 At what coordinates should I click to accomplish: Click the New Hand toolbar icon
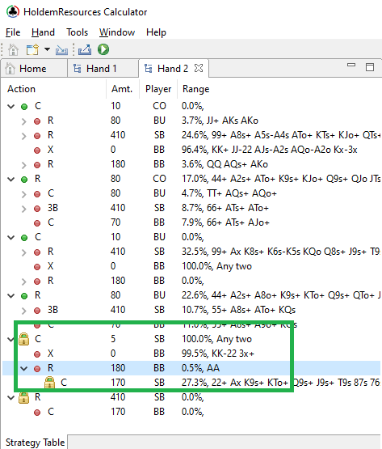coord(32,49)
